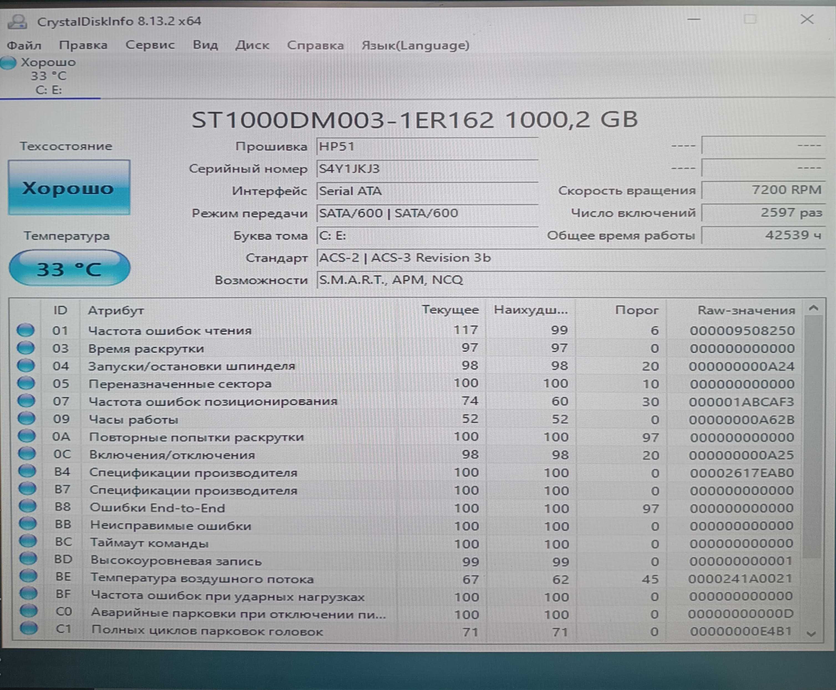Screen dimensions: 836x690
Task: Click status icon for Аварийные парковки row
Action: pyautogui.click(x=29, y=611)
